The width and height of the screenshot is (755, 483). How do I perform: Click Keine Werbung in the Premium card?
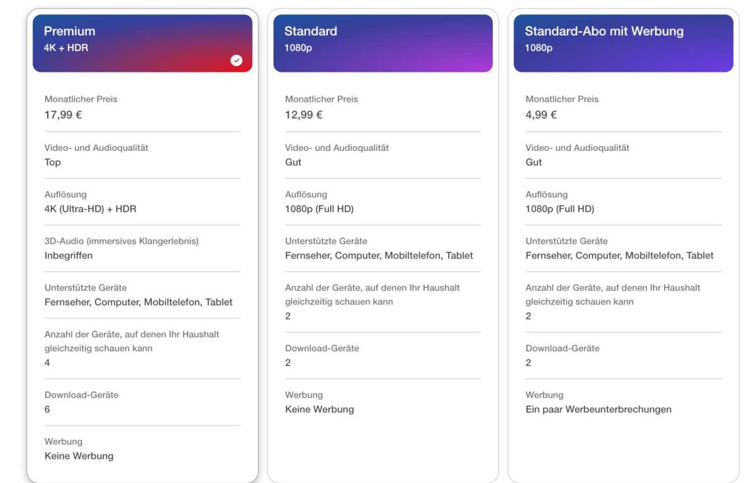tap(79, 456)
